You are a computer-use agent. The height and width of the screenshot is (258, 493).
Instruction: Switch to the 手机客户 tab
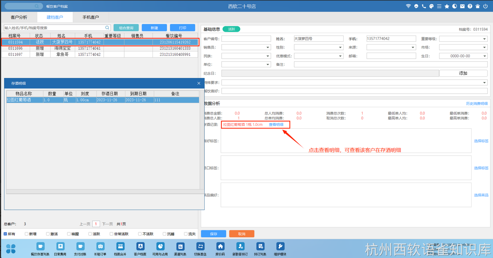(x=91, y=17)
